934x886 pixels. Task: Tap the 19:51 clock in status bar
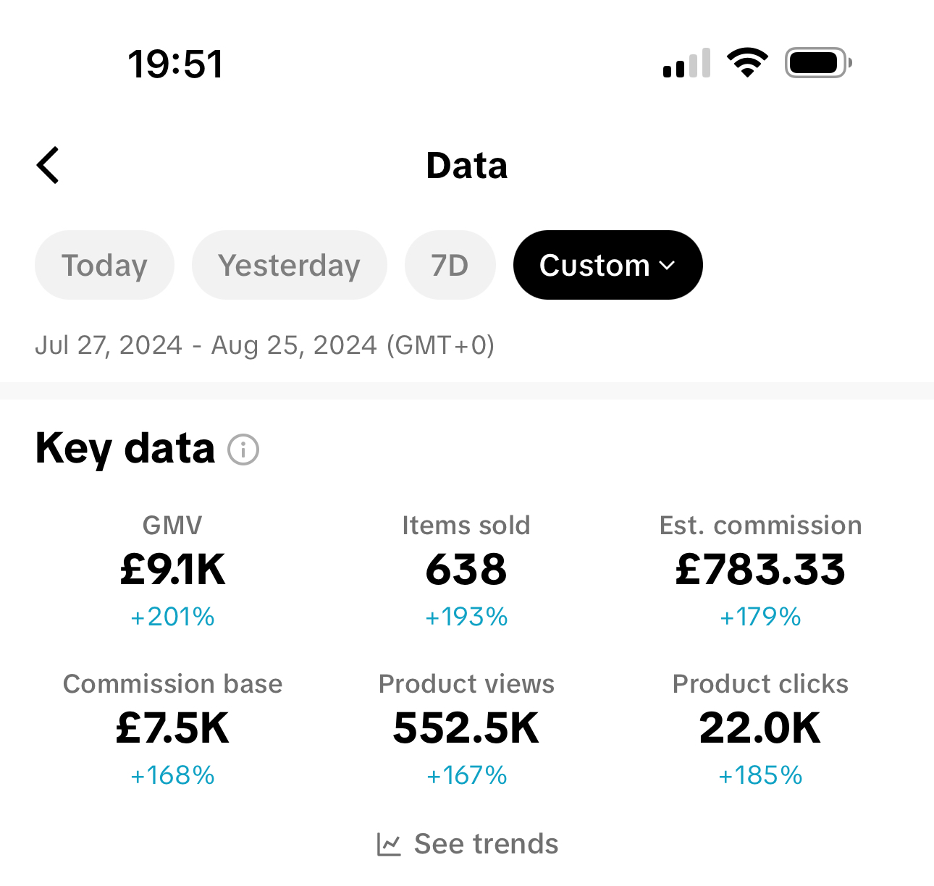click(176, 64)
